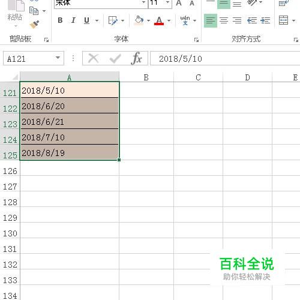The image size is (300, 300).
Task: Increase indent
Action: (x=265, y=20)
